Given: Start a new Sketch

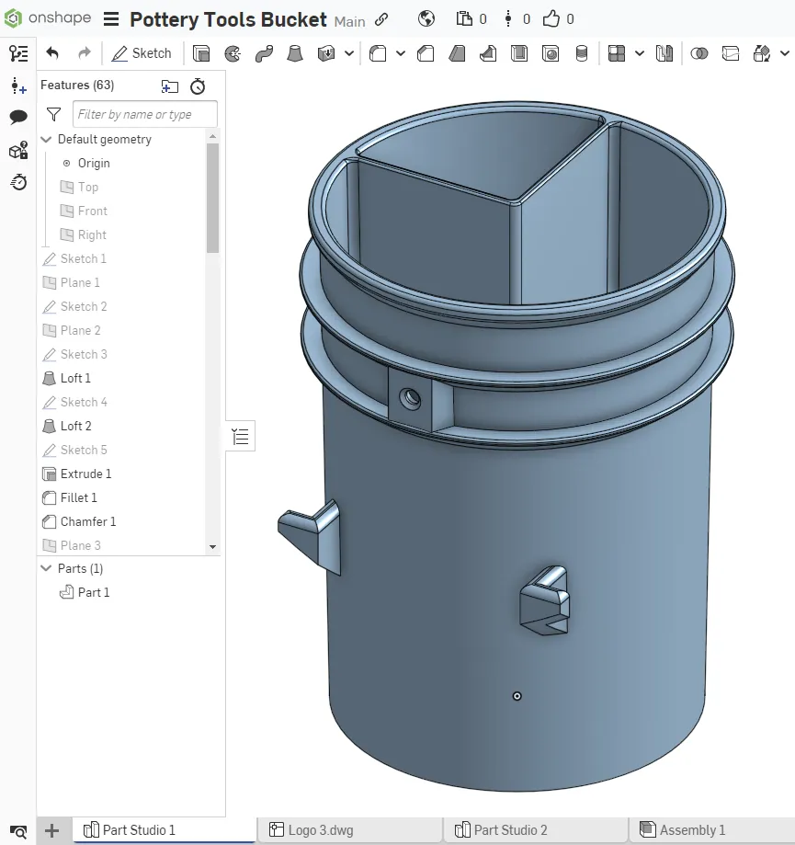Looking at the screenshot, I should coord(142,53).
